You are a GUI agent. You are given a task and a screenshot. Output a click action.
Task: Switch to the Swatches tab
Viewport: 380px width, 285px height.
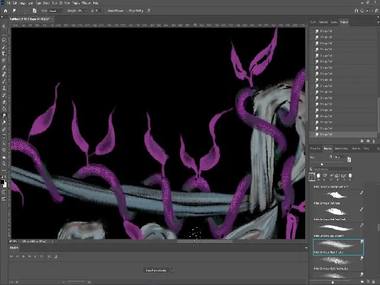pos(324,22)
